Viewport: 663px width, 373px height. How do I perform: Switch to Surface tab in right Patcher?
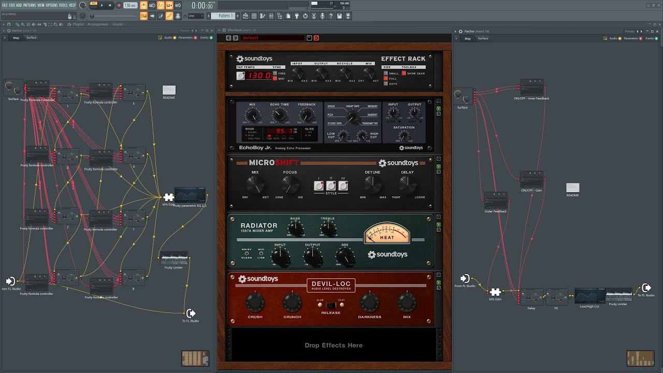pyautogui.click(x=483, y=38)
